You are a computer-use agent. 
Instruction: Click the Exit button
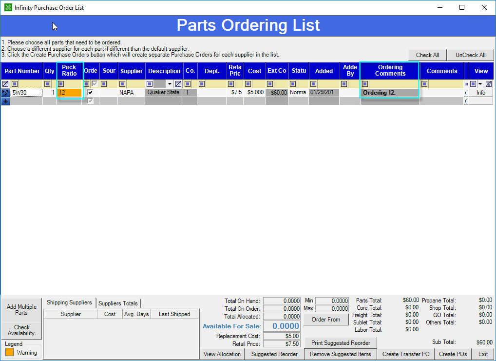(x=483, y=354)
